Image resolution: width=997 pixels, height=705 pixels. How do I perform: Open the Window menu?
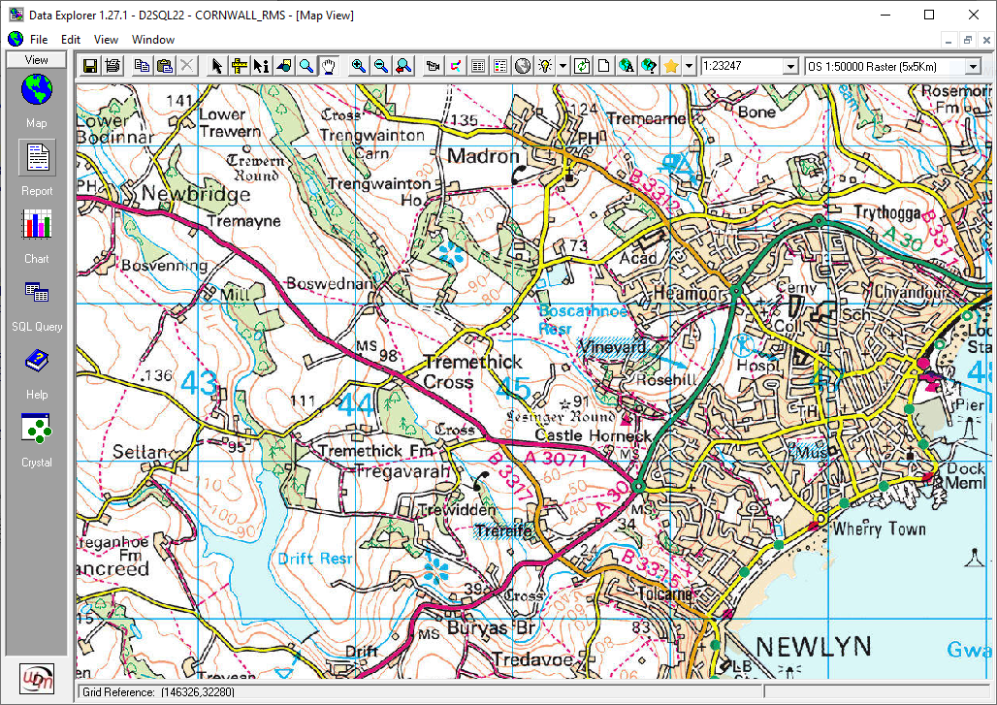pos(153,40)
